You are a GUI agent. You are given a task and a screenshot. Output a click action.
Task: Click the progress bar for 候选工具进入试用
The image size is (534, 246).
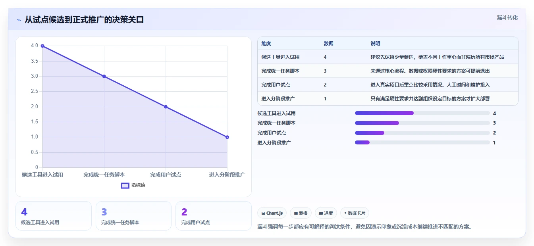pos(422,113)
